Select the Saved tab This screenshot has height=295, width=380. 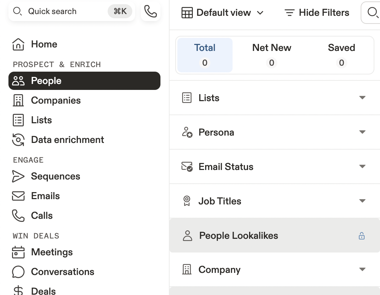click(341, 55)
